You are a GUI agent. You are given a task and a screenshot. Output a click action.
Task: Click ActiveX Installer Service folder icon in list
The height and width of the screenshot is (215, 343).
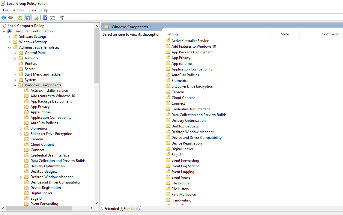coord(168,40)
